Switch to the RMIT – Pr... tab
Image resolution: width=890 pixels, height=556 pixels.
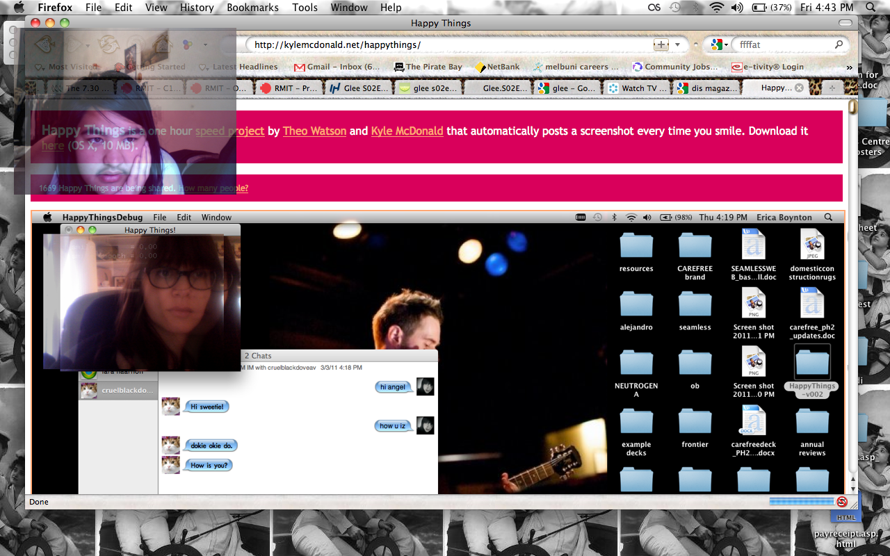(289, 88)
